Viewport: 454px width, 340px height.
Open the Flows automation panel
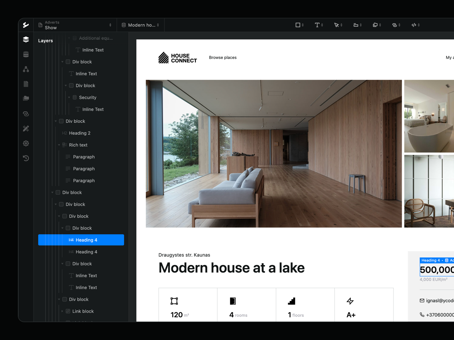point(26,69)
